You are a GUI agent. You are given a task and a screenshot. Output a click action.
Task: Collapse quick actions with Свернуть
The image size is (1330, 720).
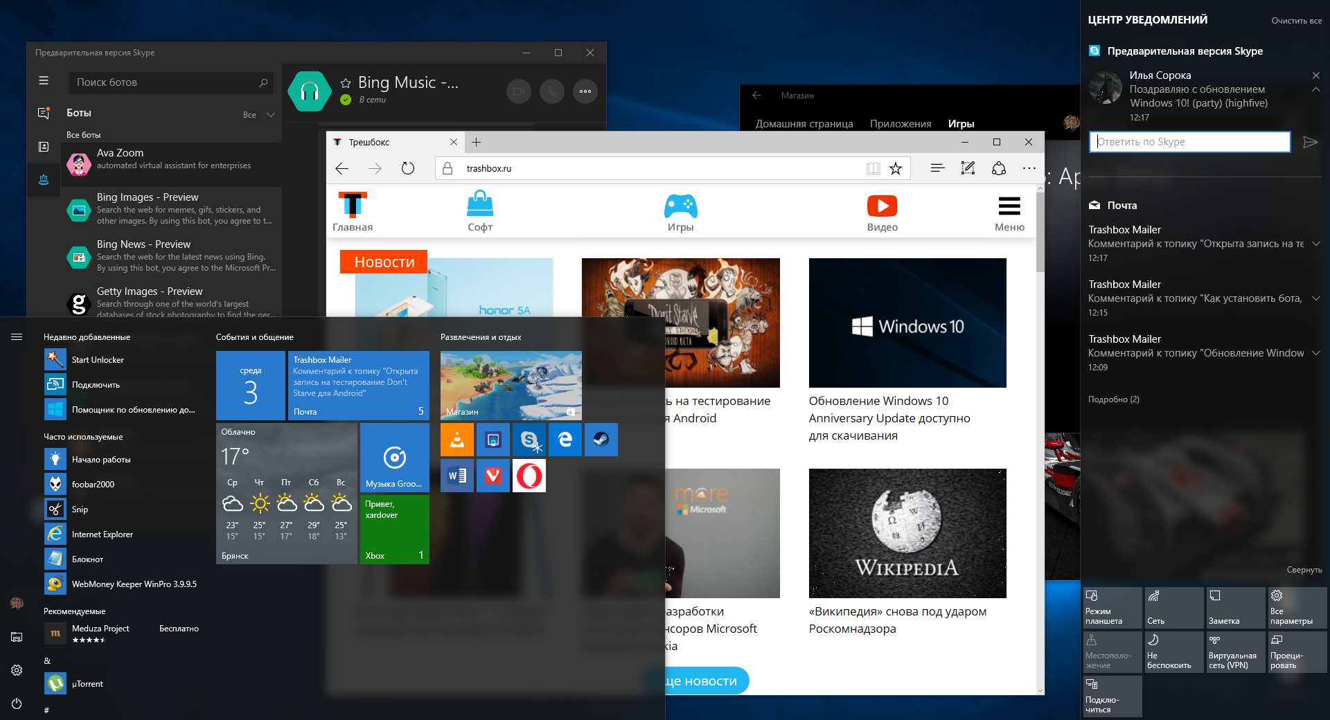pos(1304,570)
